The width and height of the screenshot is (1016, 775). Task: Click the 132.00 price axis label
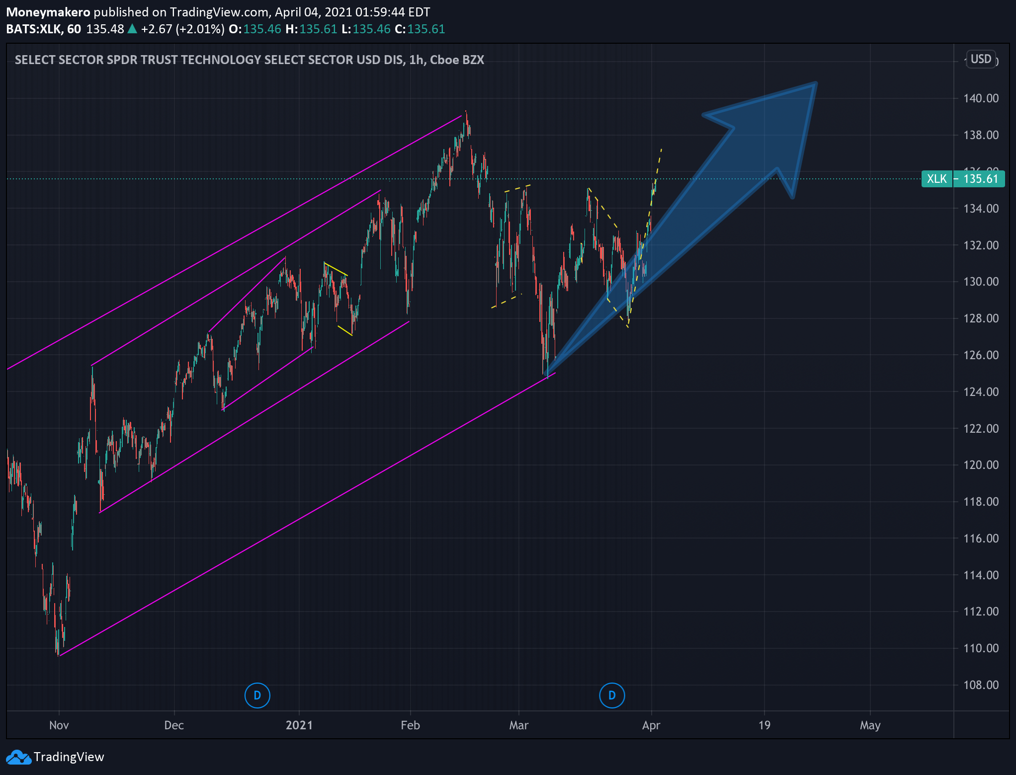click(x=981, y=245)
